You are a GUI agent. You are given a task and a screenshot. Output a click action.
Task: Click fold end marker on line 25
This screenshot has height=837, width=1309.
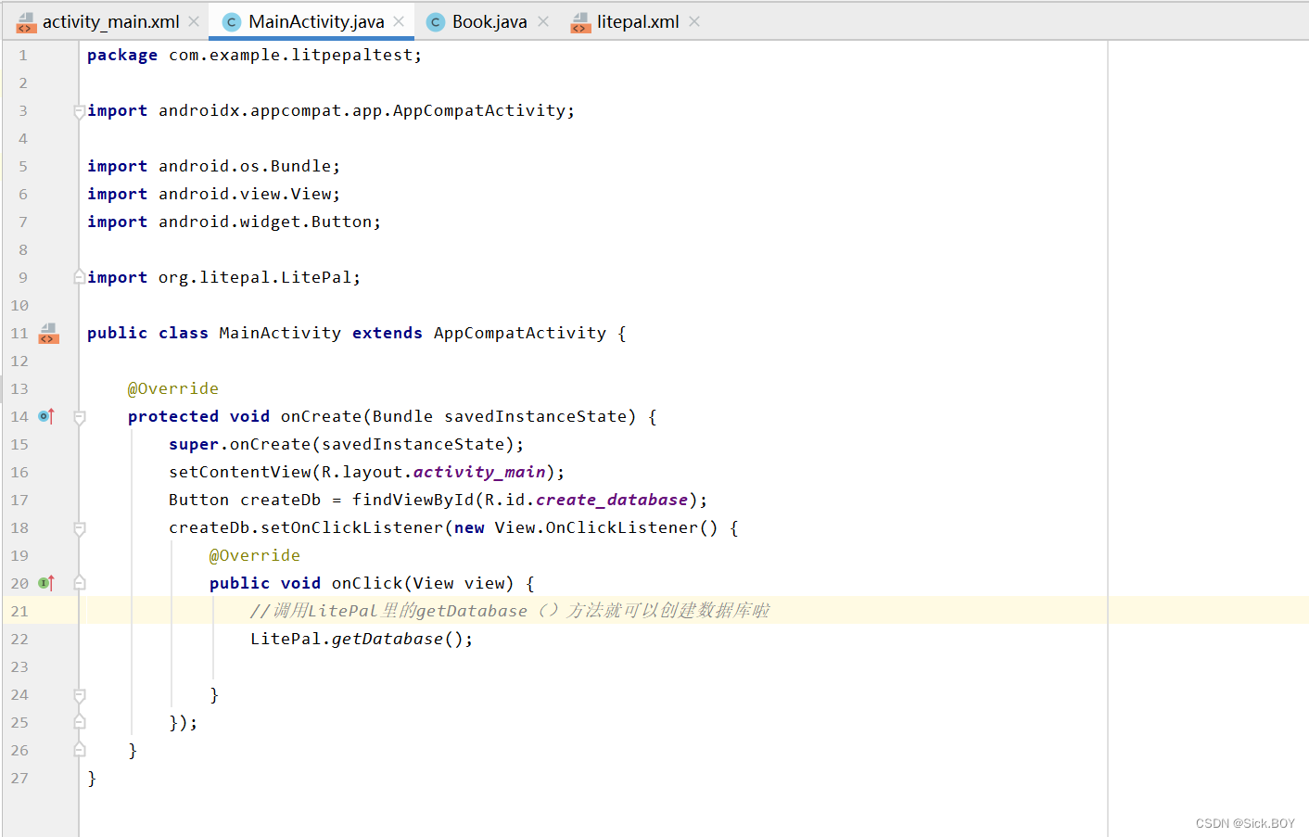point(80,722)
